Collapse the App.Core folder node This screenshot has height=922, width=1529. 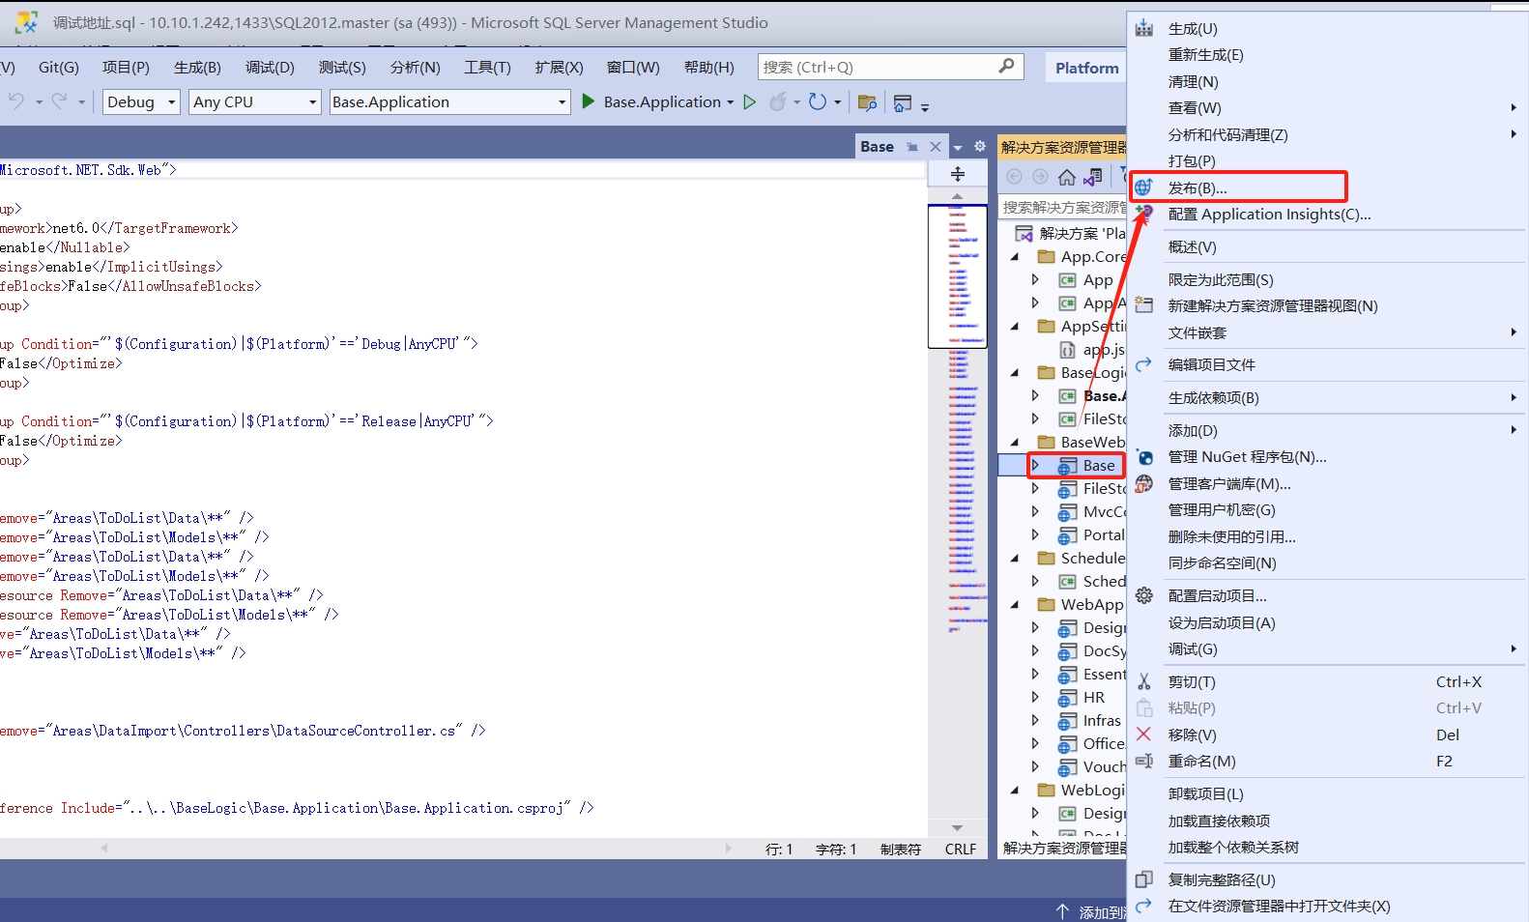point(1015,257)
